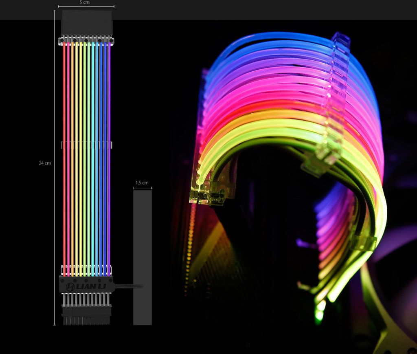Viewport: 417px width, 354px height.
Task: Click the top black 24-pin connector
Action: (x=86, y=23)
